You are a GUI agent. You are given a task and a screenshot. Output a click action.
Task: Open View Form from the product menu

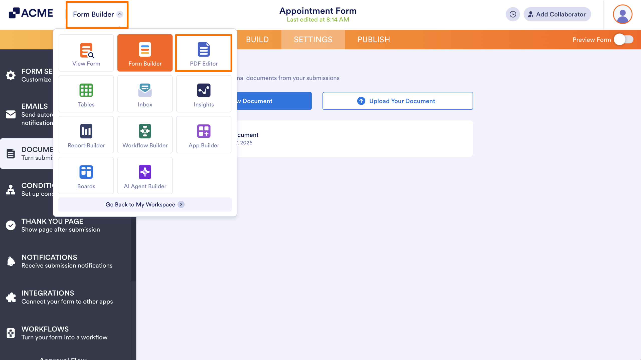tap(86, 53)
